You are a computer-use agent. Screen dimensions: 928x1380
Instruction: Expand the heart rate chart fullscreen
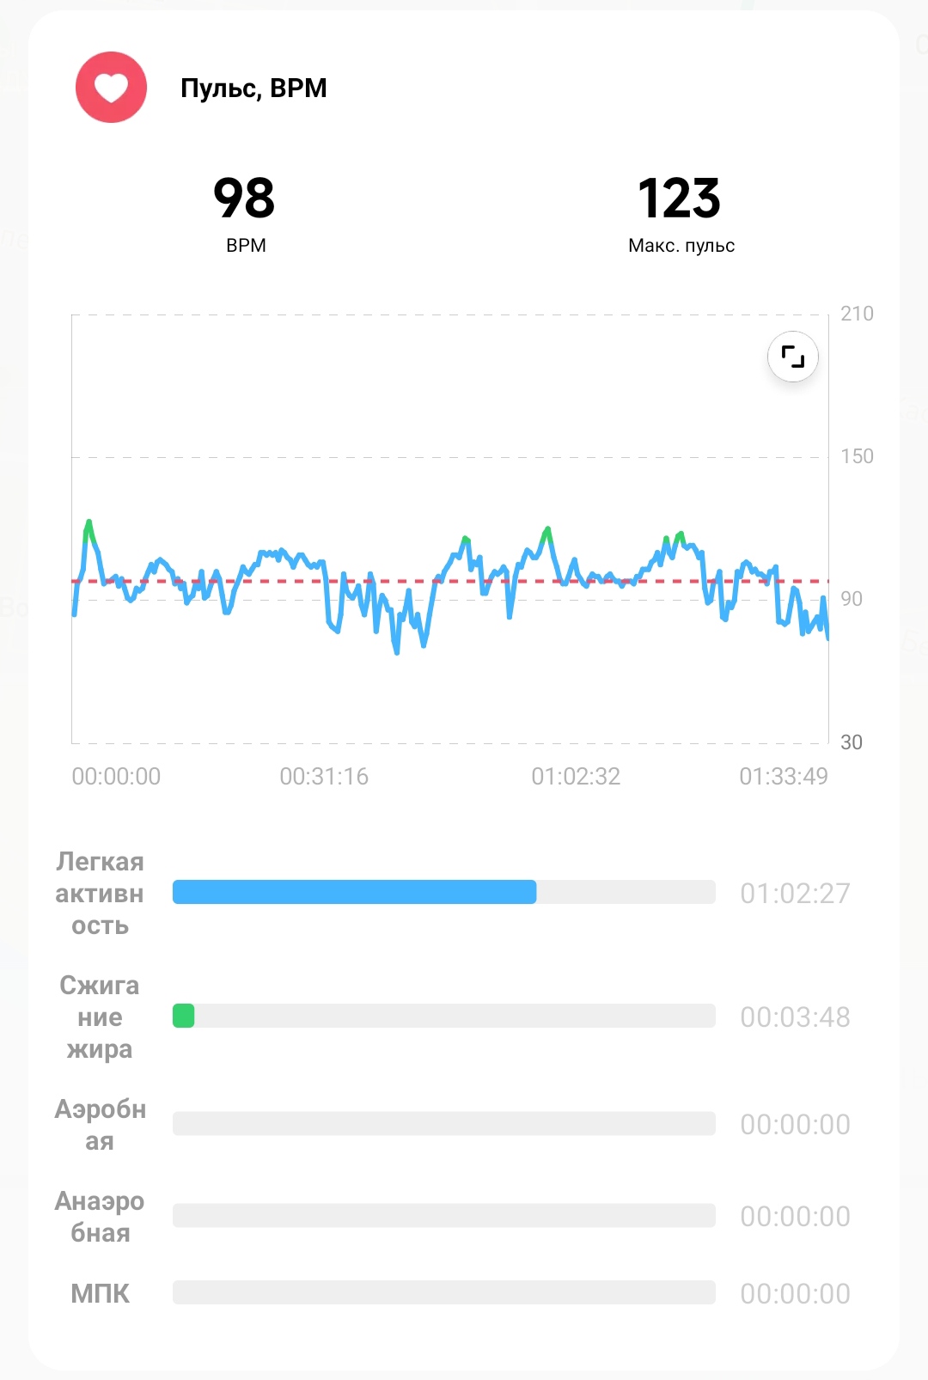792,356
